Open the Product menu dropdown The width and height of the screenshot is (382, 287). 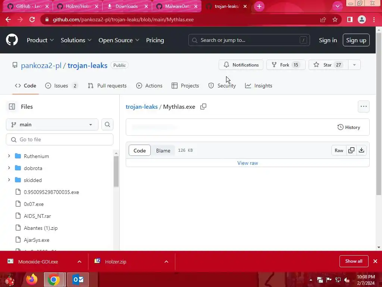[40, 40]
